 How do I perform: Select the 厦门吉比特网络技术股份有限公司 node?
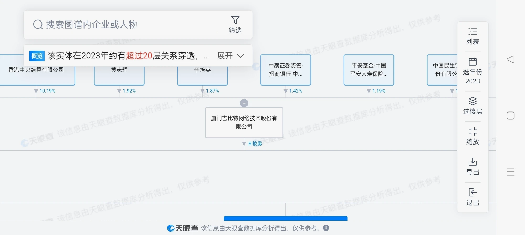[244, 122]
